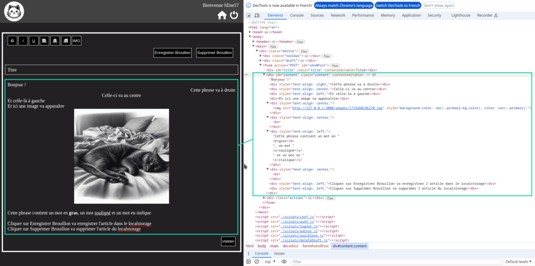Expand the header element node

tap(253, 42)
